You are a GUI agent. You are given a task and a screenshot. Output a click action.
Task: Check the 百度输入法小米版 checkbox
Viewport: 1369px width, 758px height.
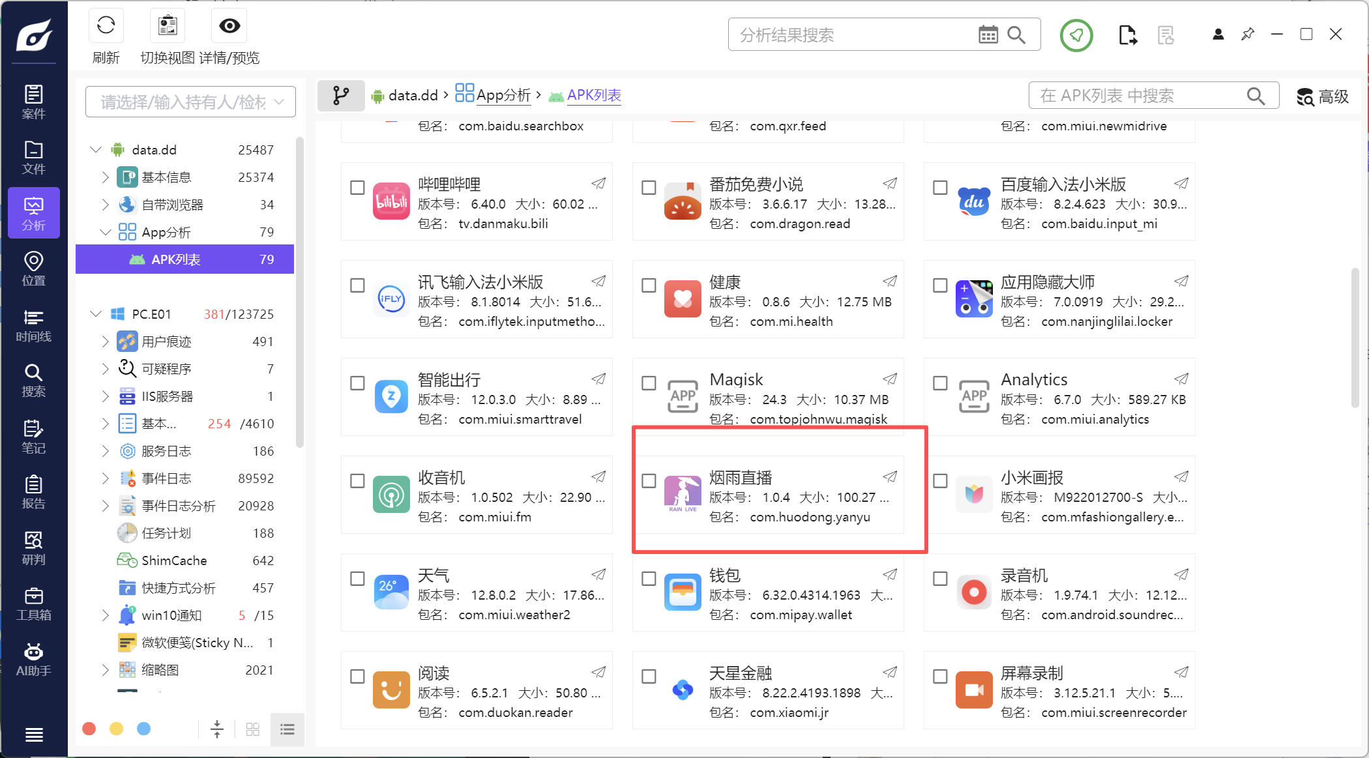(x=940, y=188)
